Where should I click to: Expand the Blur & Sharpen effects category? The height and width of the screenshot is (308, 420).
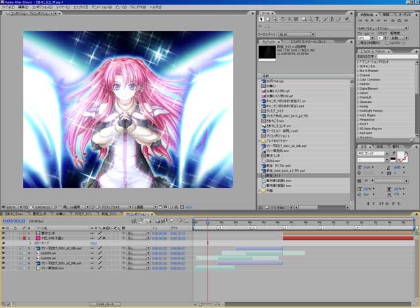click(358, 71)
